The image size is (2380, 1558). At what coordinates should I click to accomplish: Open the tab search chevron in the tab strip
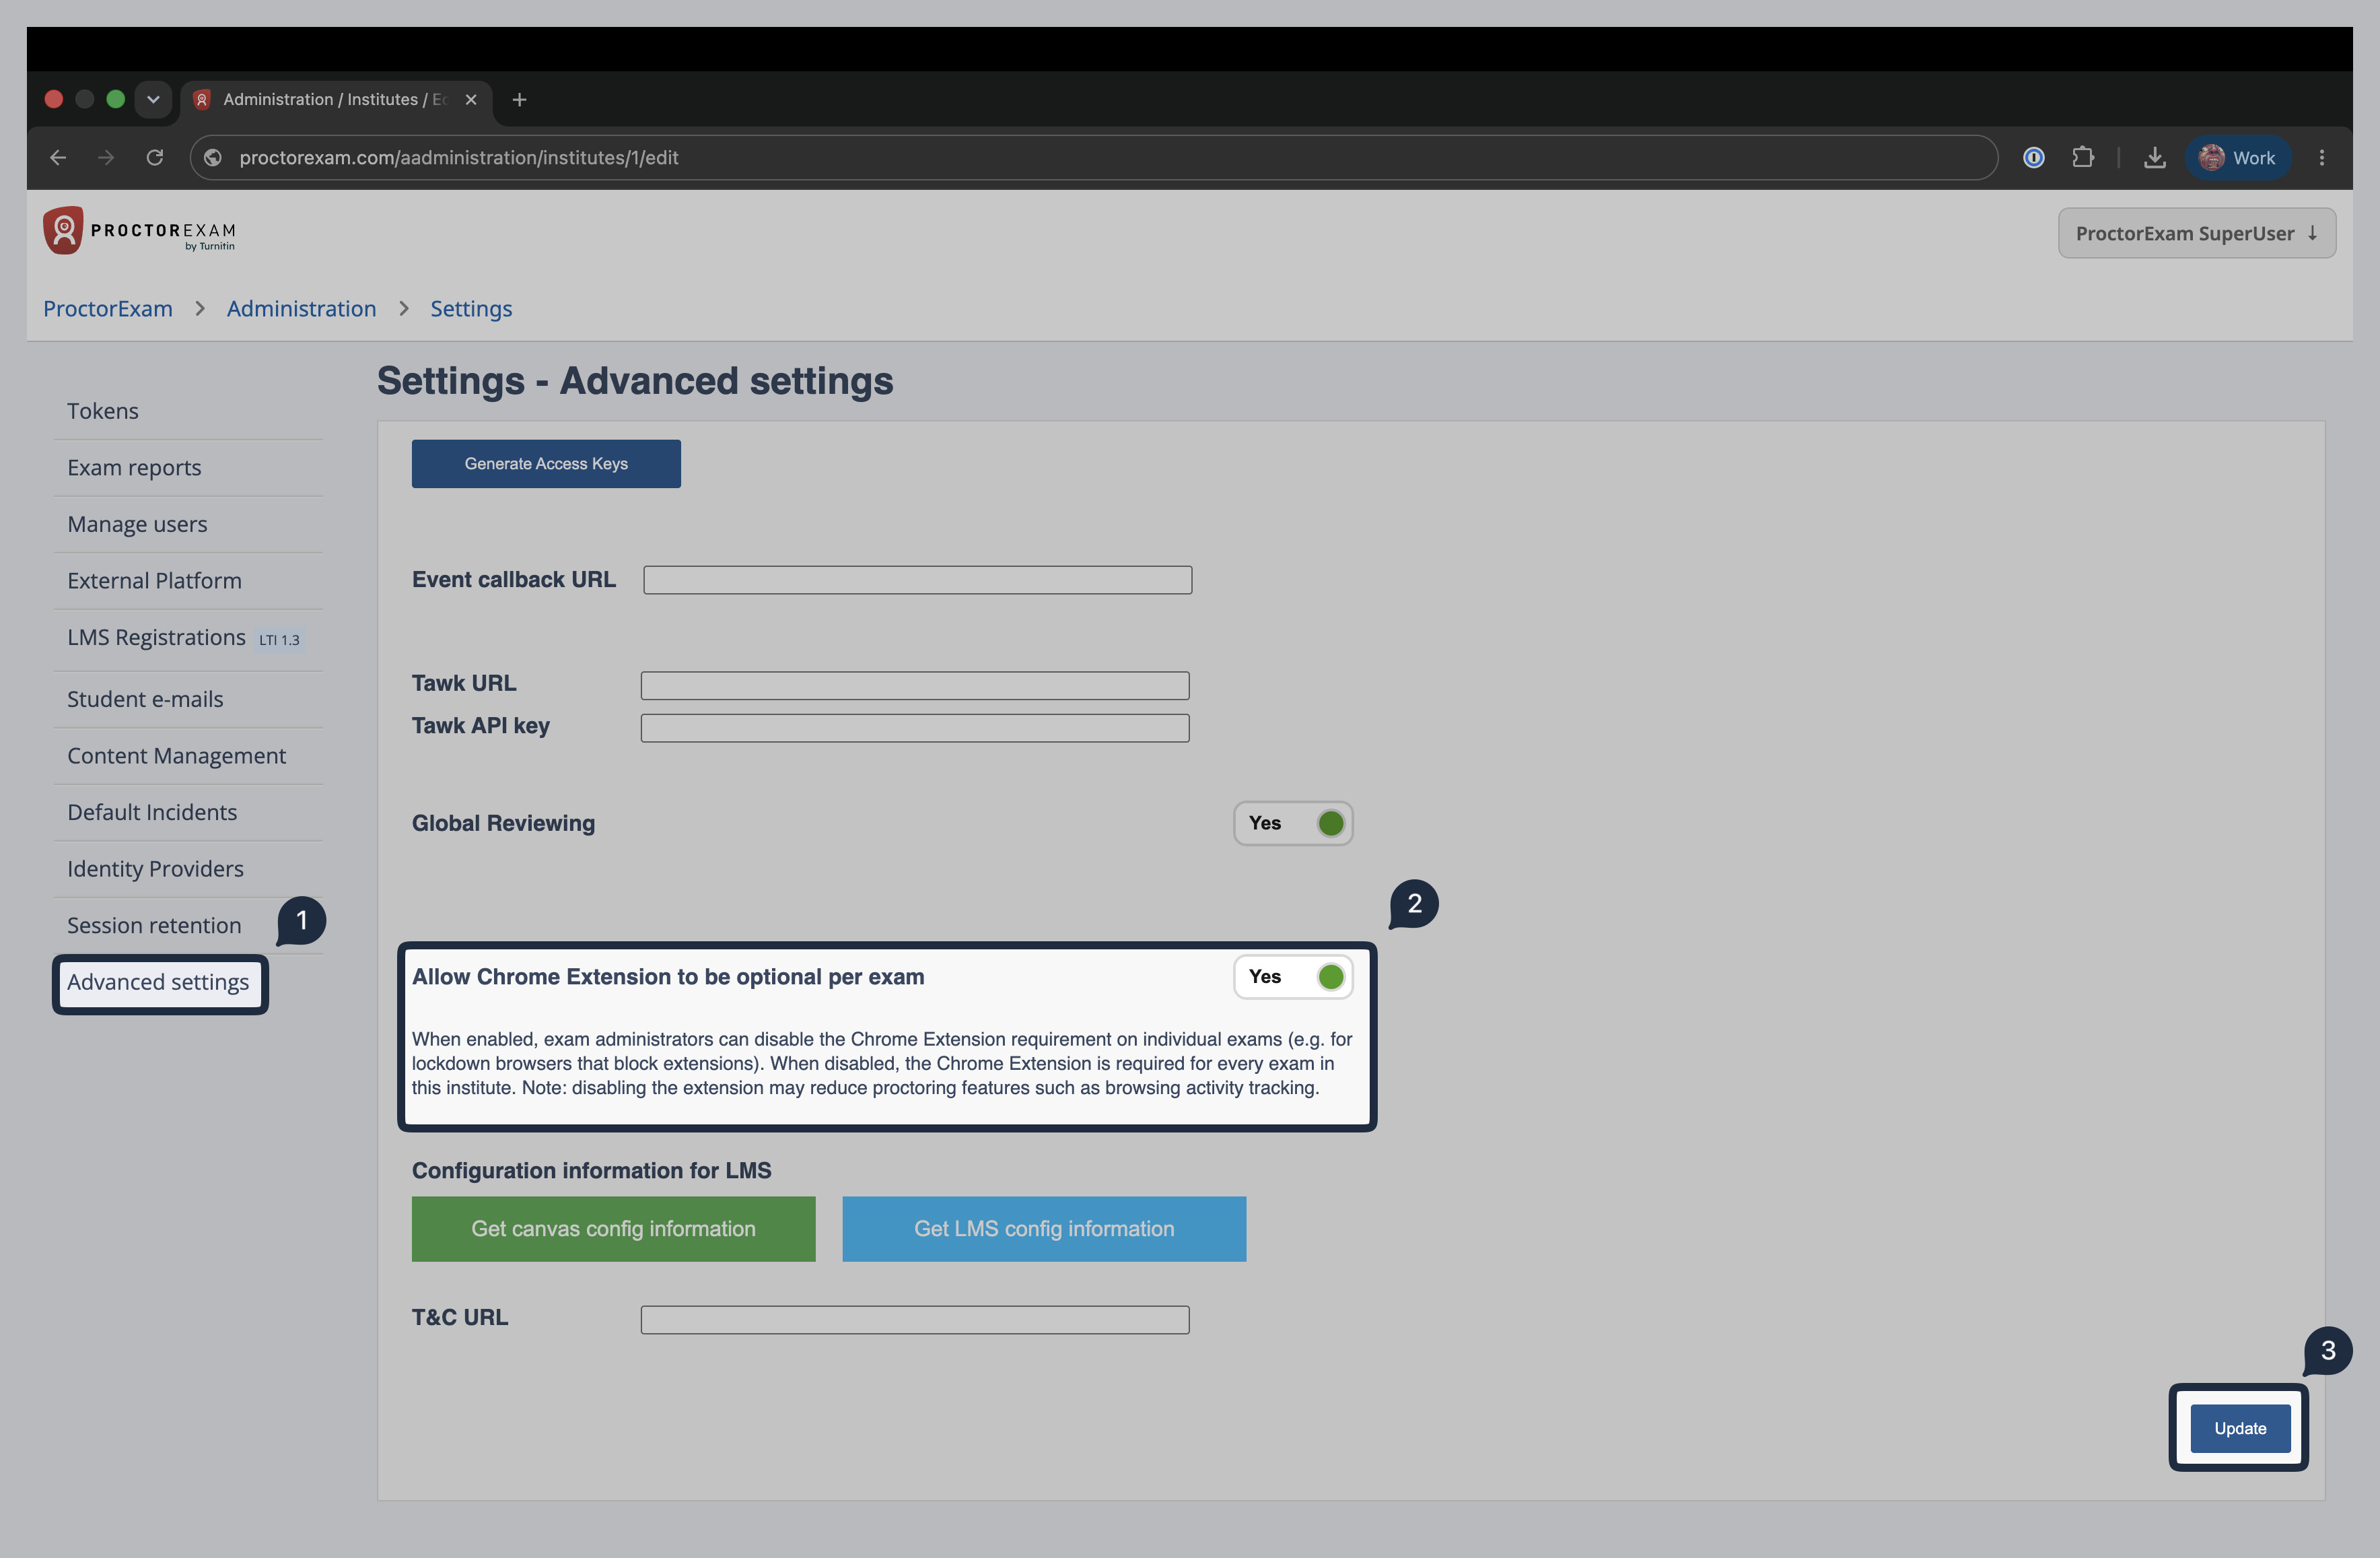tap(153, 100)
